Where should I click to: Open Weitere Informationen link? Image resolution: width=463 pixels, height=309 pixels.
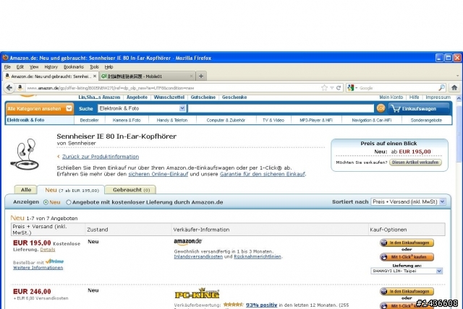pos(38,267)
